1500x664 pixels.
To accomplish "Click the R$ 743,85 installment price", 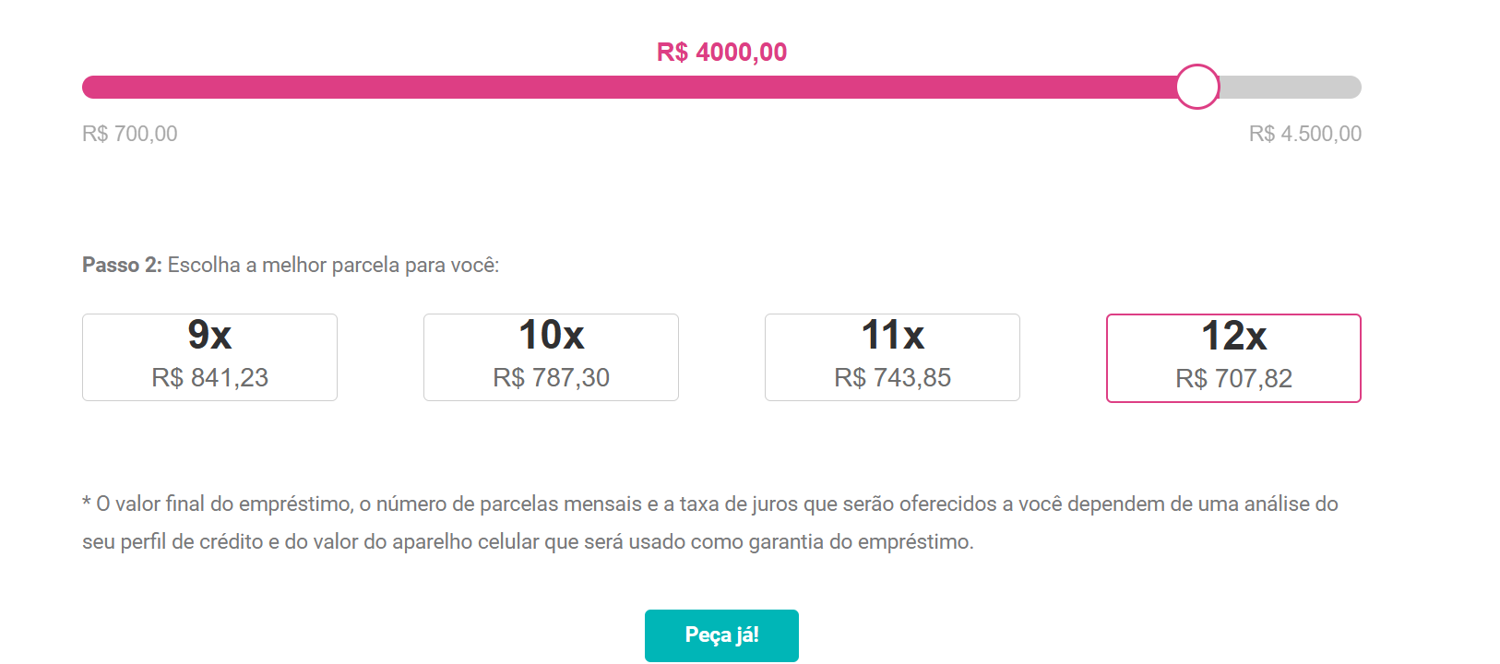I will click(x=892, y=378).
